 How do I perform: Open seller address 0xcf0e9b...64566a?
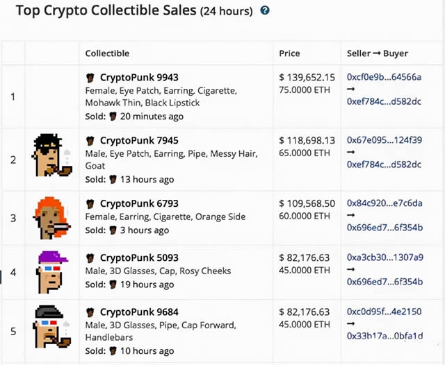coord(384,77)
